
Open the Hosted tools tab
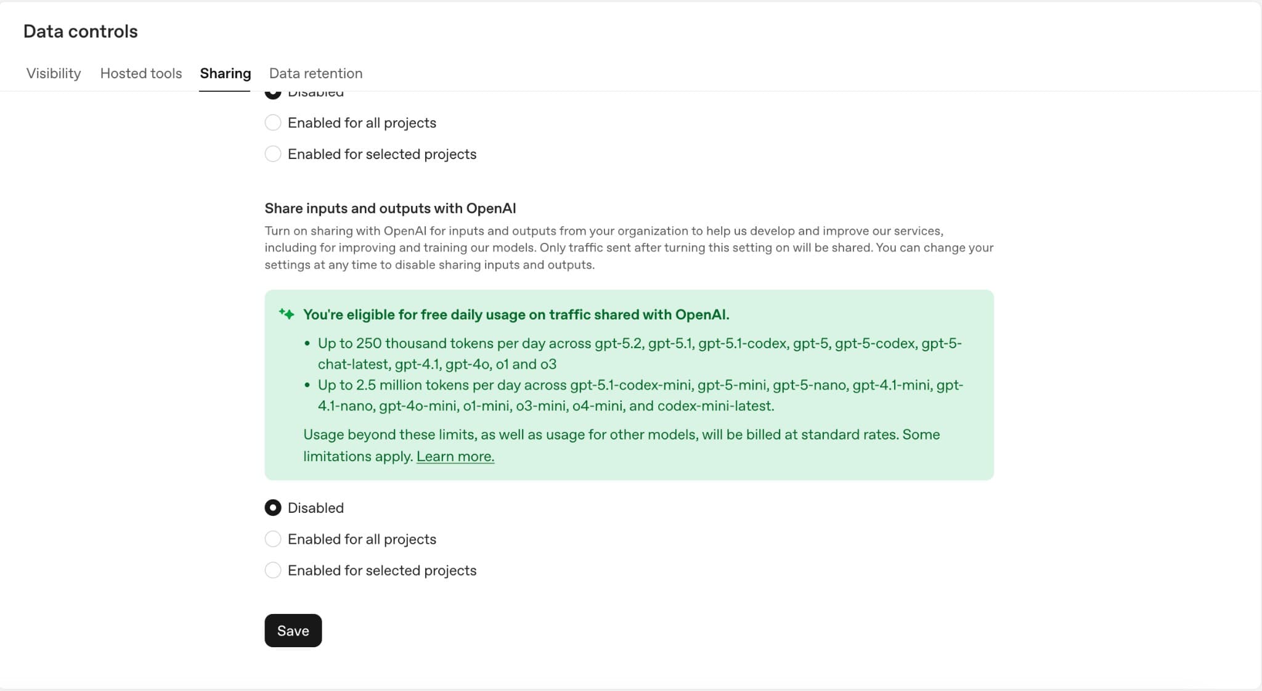[x=140, y=73]
